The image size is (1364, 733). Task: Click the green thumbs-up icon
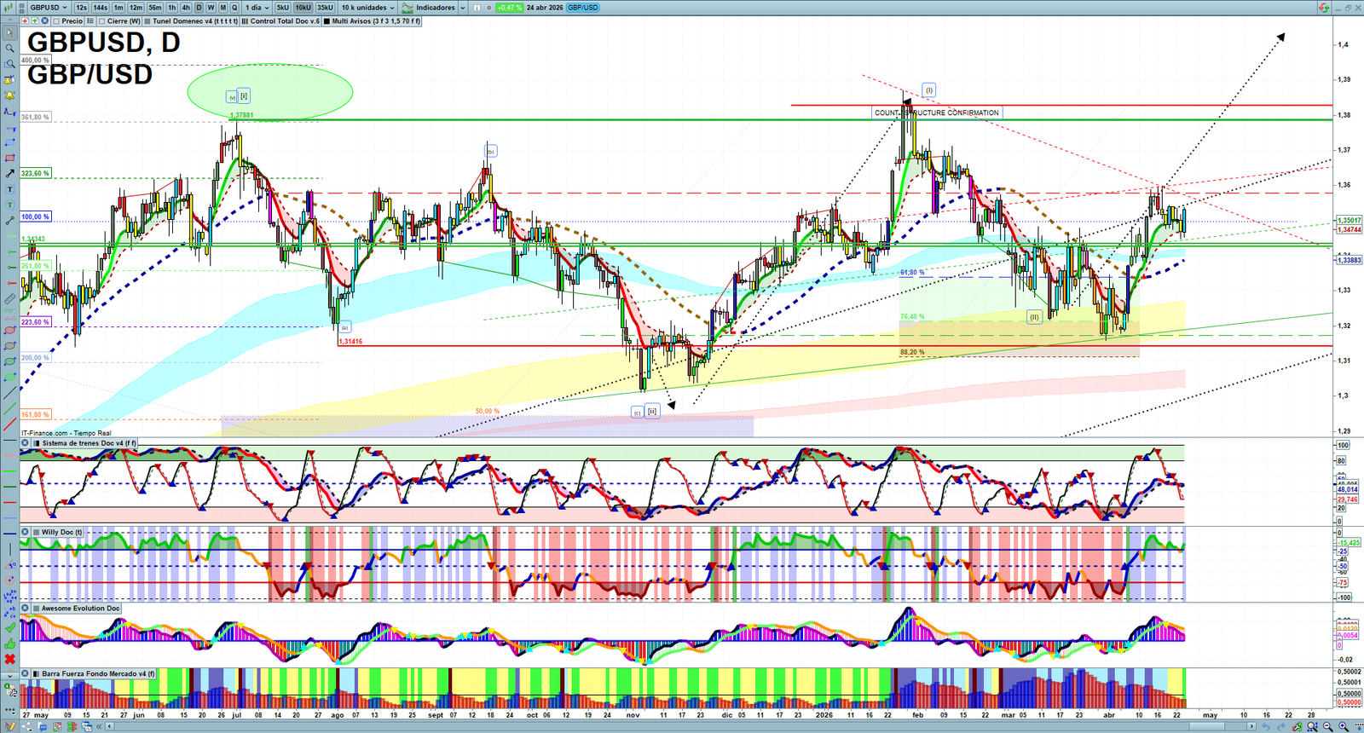point(9,644)
